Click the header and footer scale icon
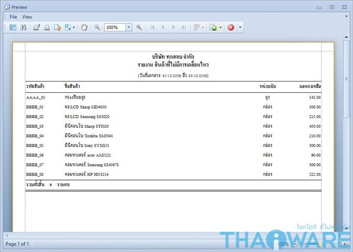353x252 pixels. [68, 27]
